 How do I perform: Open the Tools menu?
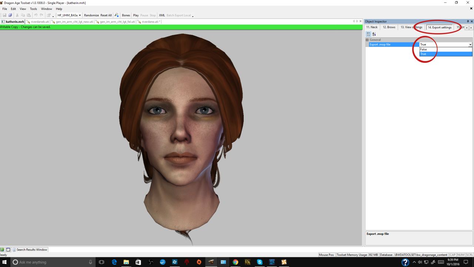coord(33,9)
